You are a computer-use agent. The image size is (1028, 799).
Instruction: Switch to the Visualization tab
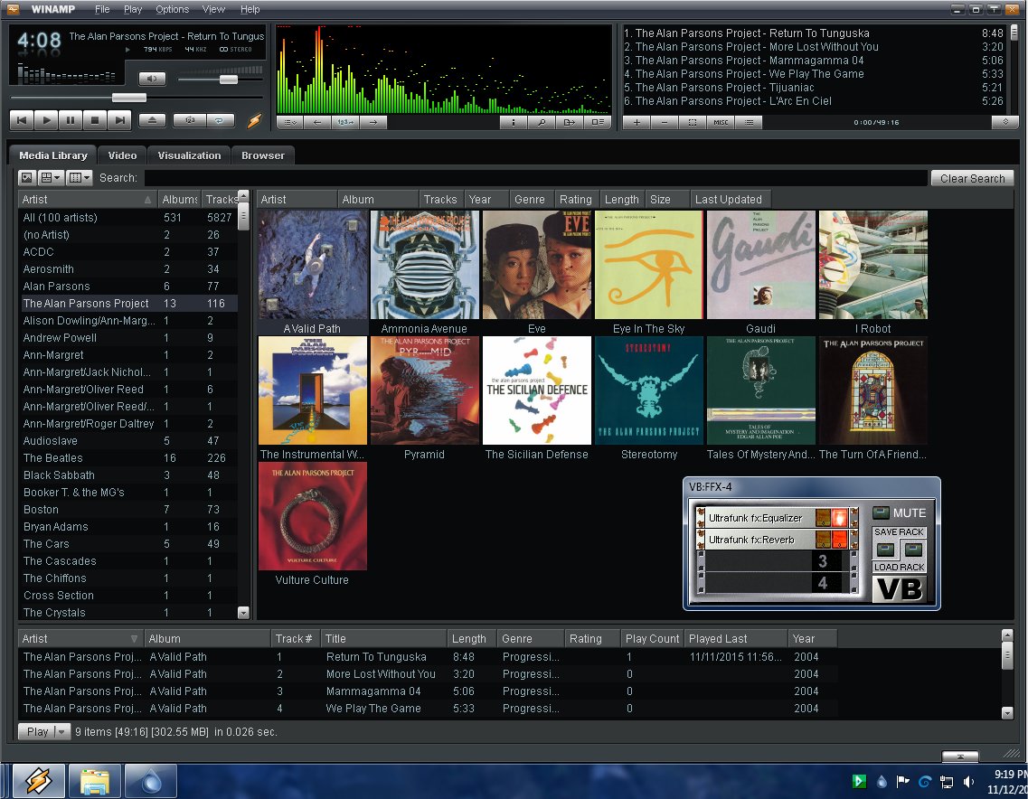click(x=189, y=155)
